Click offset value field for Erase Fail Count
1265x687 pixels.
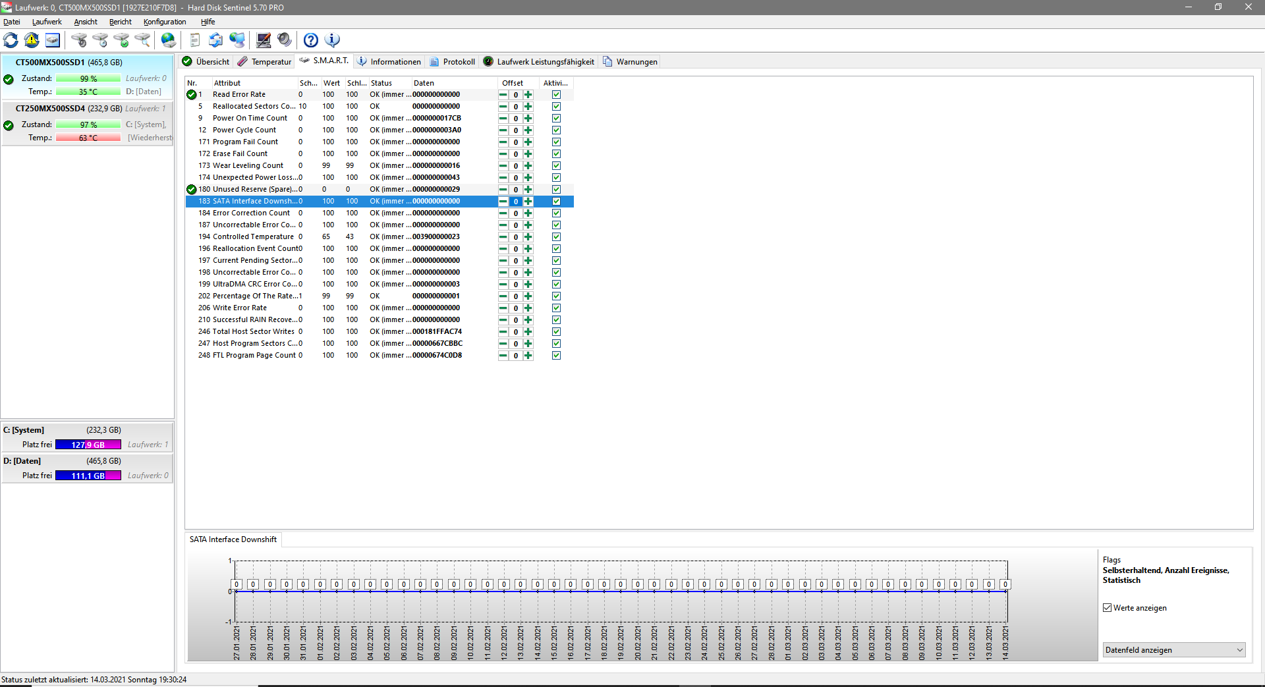coord(516,154)
